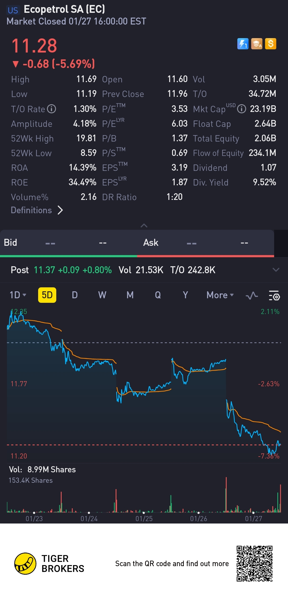Viewport: 288px width, 604px height.
Task: Switch to the W weekly chart tab
Action: [102, 295]
